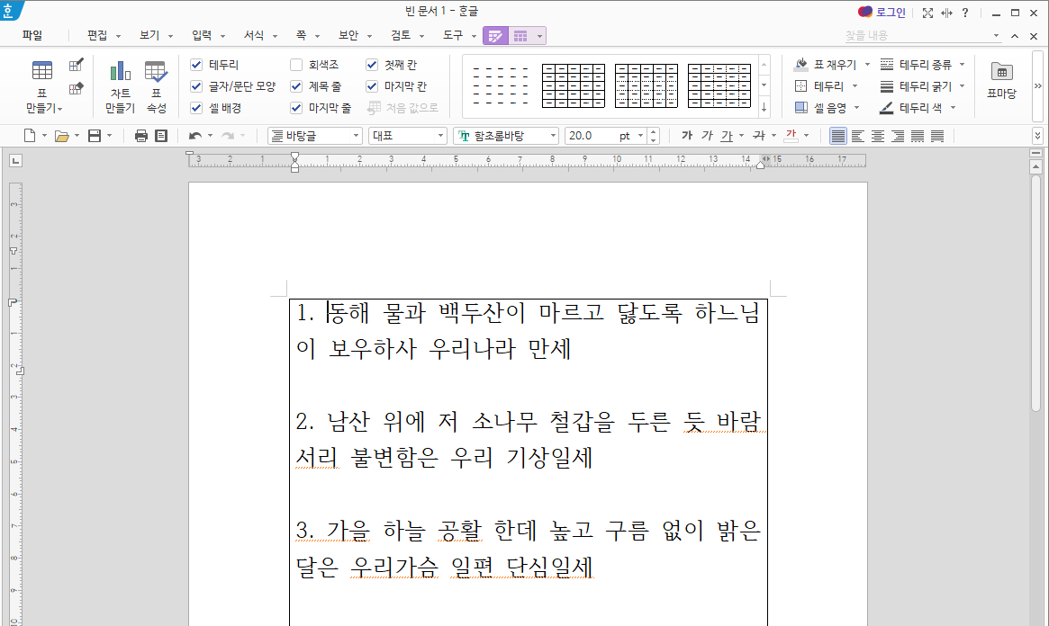The image size is (1049, 626).
Task: Open the 파일 menu
Action: [32, 35]
